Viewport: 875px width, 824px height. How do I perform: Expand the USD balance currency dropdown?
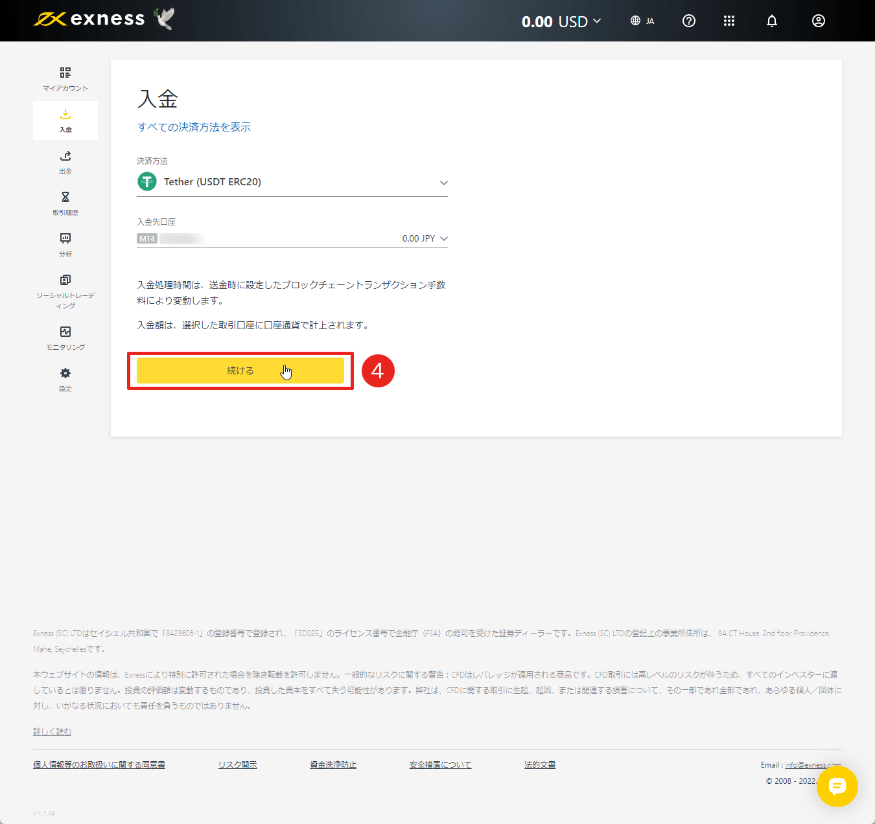pos(563,21)
